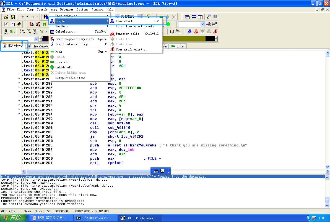Click the arrange icons toolbar button

click(215, 17)
